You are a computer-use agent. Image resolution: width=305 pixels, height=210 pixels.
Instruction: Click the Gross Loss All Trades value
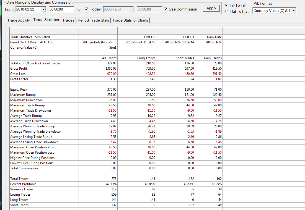[111, 74]
